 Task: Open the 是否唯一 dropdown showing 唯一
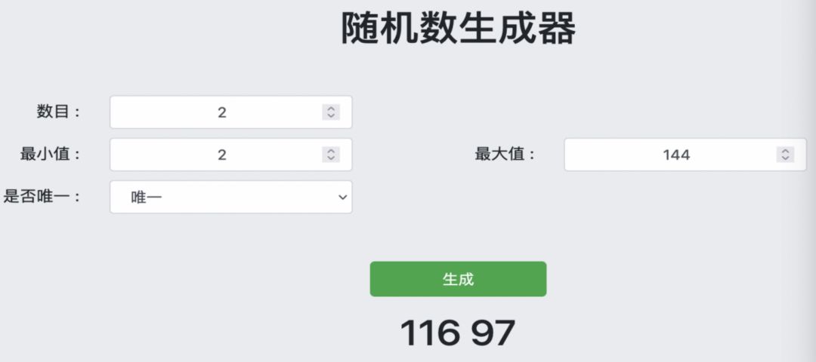(230, 197)
